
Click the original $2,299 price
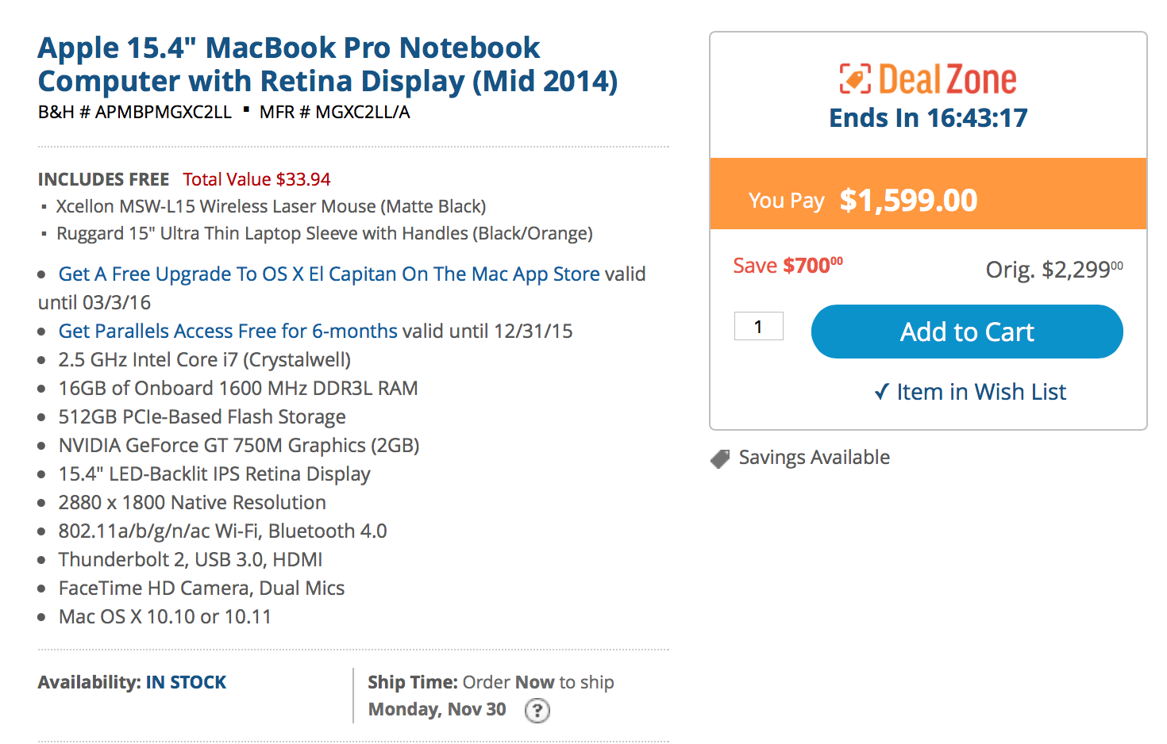(1053, 270)
